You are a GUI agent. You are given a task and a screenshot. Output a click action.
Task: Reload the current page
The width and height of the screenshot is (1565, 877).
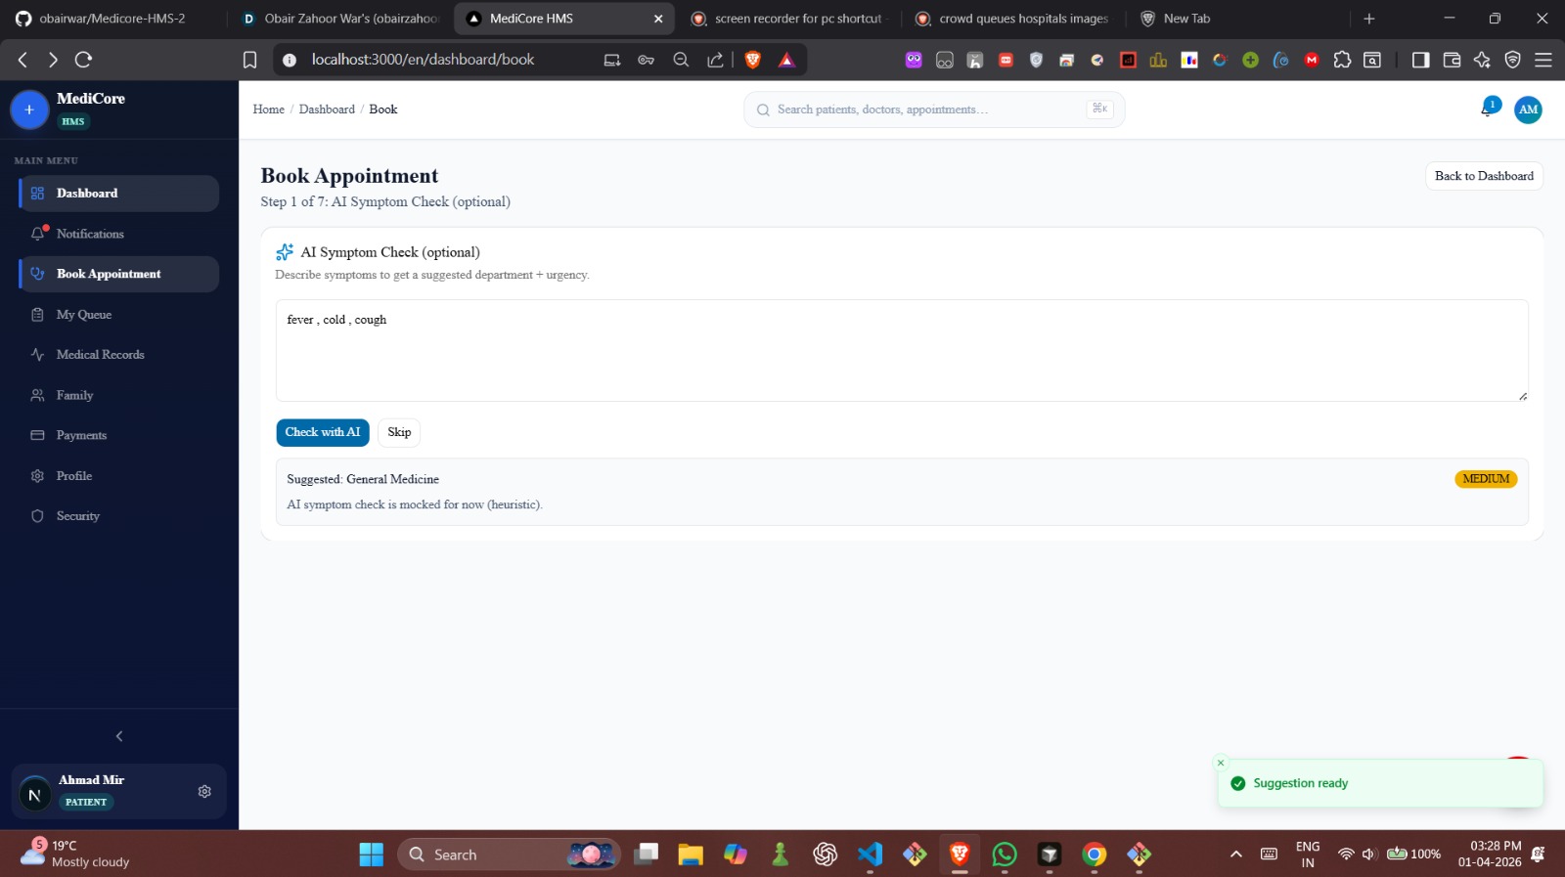(84, 60)
